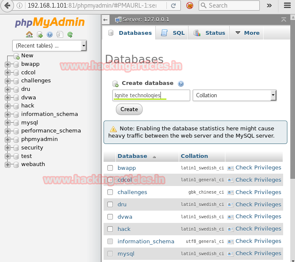Image resolution: width=295 pixels, height=262 pixels.
Task: Collapse navigation panel left arrow
Action: coord(106,20)
